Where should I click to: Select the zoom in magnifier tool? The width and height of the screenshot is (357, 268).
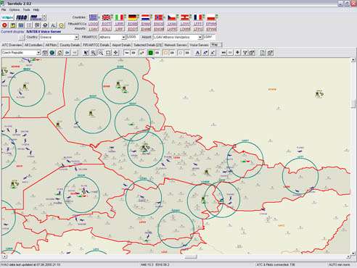(x=94, y=53)
